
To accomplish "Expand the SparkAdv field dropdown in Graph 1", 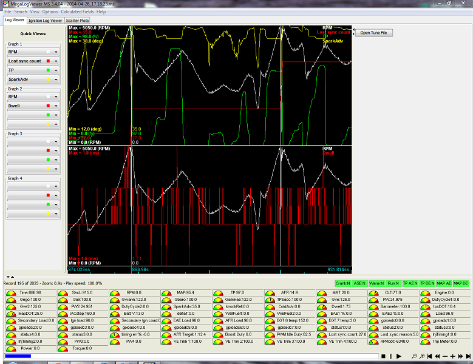I will coord(56,79).
